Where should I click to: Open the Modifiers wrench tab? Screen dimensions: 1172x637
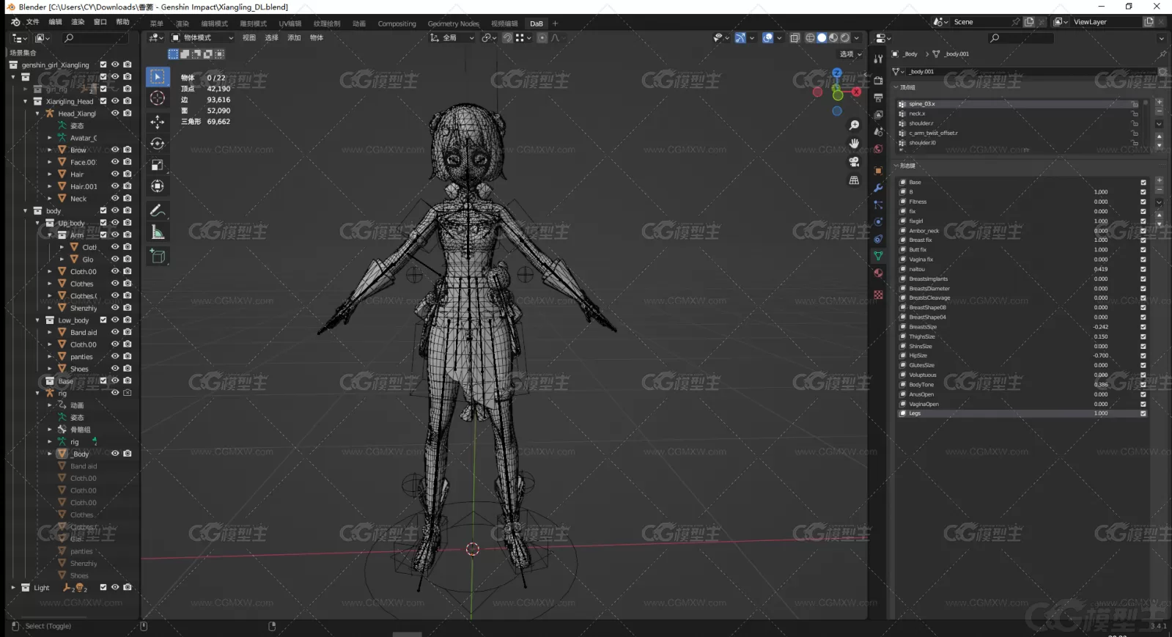coord(878,188)
